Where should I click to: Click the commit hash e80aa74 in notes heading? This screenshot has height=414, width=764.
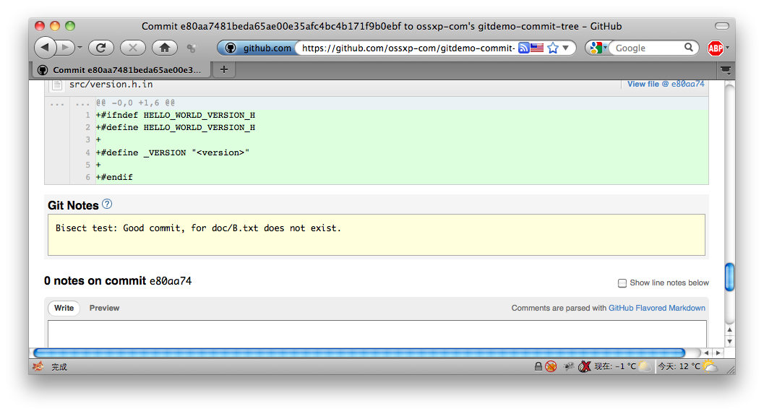tap(171, 281)
